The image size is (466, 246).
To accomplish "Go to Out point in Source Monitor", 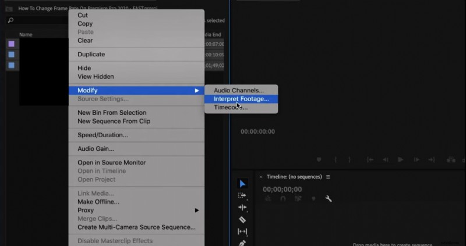I will [x=432, y=160].
